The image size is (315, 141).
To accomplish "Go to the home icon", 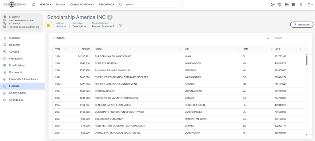I will (34, 4).
